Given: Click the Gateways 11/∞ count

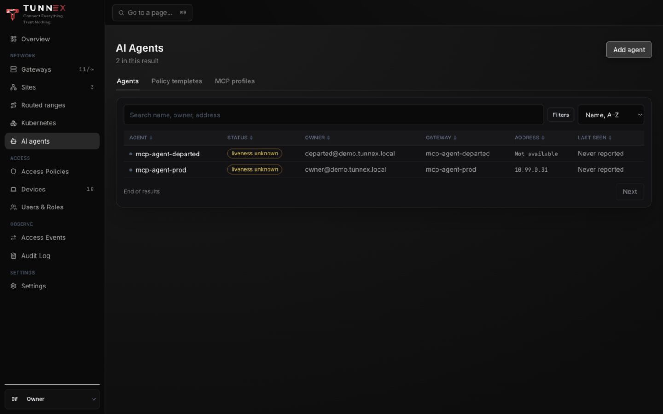Looking at the screenshot, I should [x=87, y=69].
